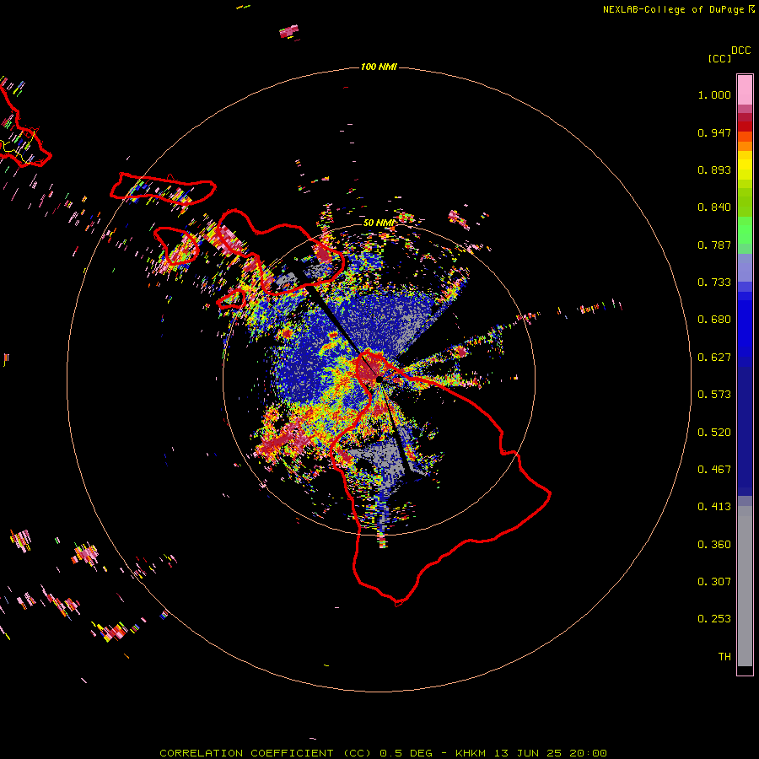Viewport: 759px width, 759px height.
Task: Select the 0.787 legend value
Action: point(714,245)
